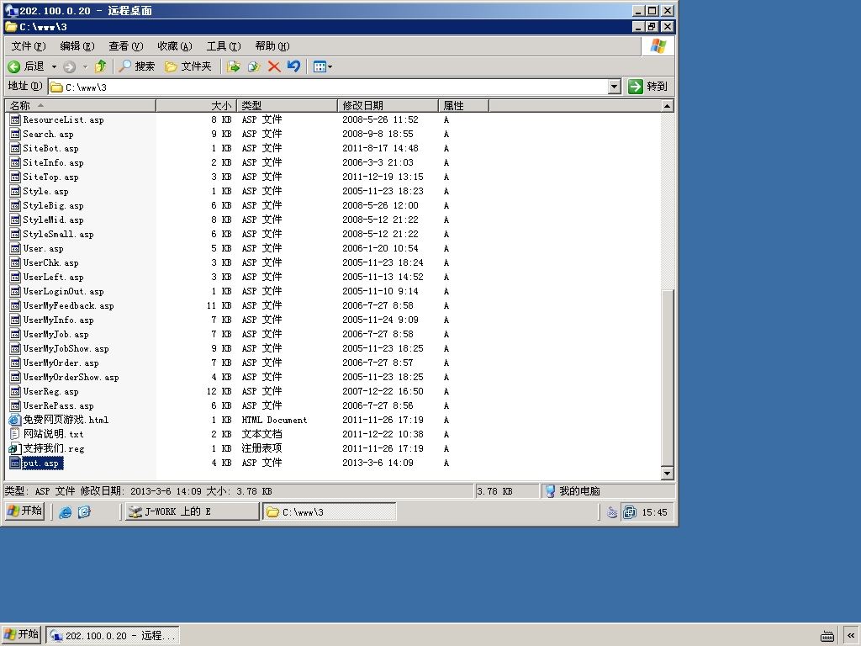Open the 查看(V) menu
Screen dimensions: 861x646
[x=126, y=46]
